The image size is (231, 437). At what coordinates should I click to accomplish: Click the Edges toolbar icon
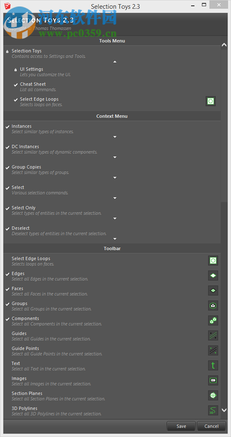click(x=213, y=276)
